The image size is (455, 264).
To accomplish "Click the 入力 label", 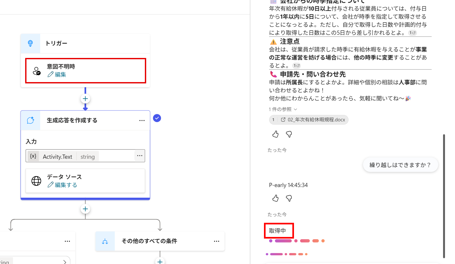I will (31, 141).
